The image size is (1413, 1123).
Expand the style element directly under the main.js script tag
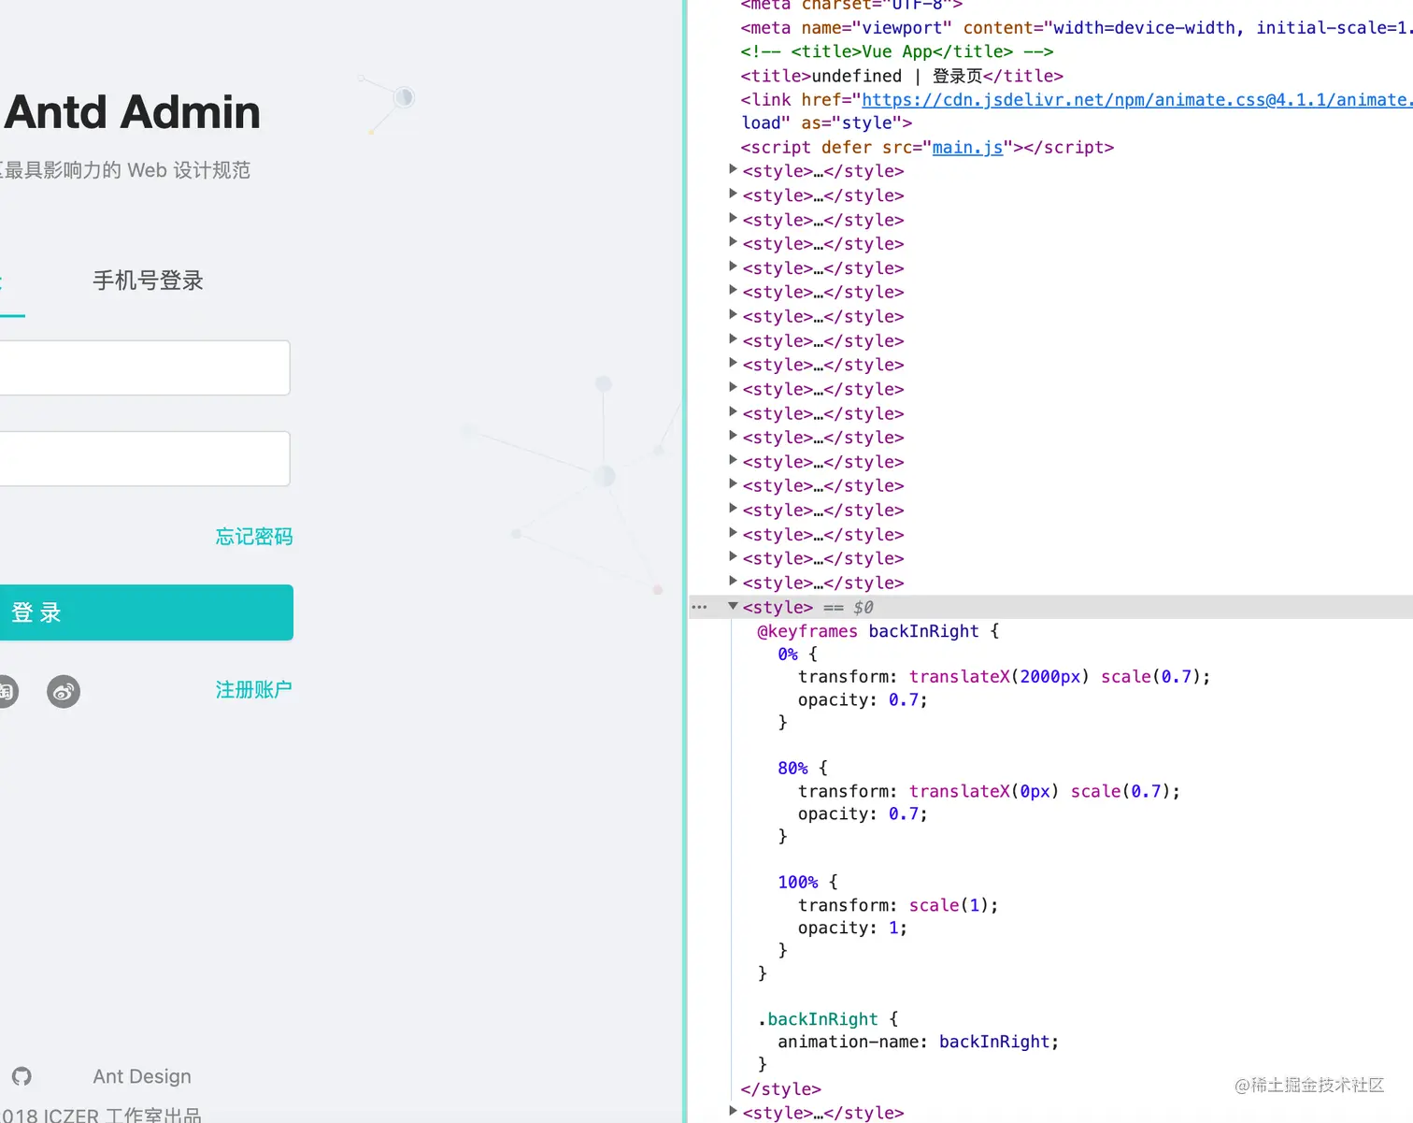[x=733, y=170]
